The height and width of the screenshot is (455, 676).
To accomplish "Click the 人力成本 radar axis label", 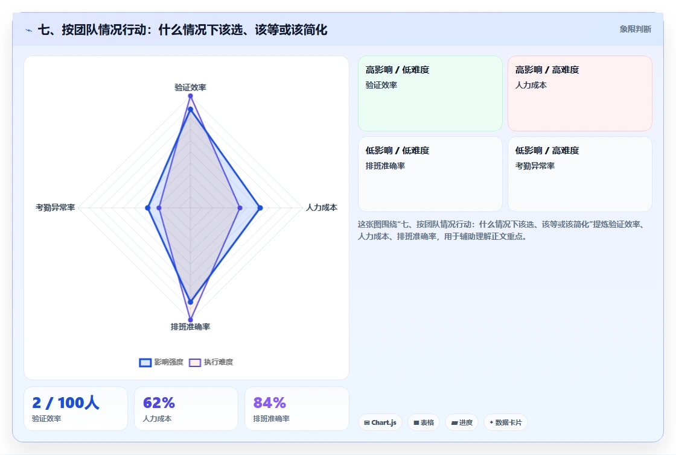I will pos(322,207).
